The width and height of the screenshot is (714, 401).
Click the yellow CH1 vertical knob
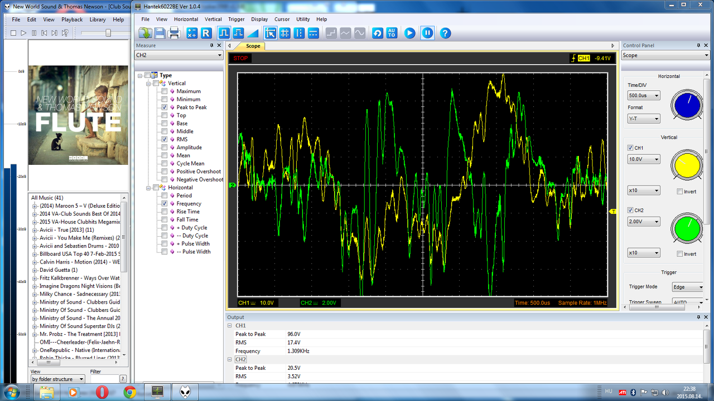click(687, 166)
